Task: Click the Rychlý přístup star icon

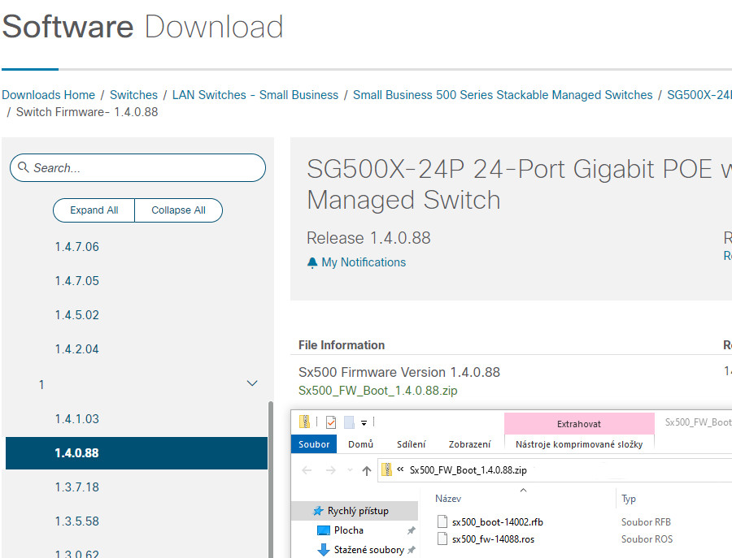Action: pos(318,511)
